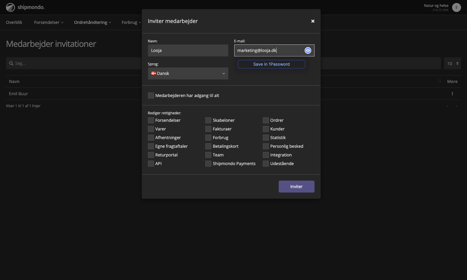Screen dimensions: 467x280
Task: Close the Inviter medarbejder dialog
Action: pos(313,21)
